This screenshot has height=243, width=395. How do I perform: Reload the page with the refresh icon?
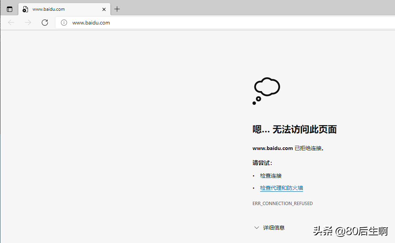coord(44,23)
